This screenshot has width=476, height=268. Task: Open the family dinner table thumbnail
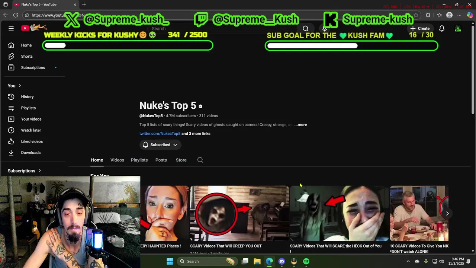click(419, 213)
